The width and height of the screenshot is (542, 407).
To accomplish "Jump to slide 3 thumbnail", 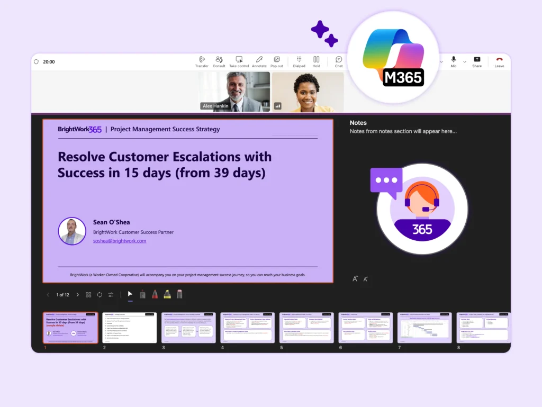I will 189,328.
